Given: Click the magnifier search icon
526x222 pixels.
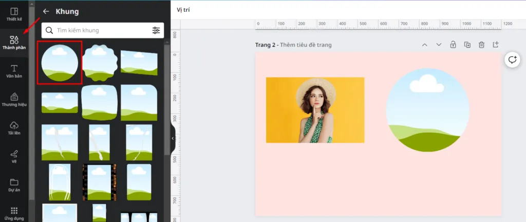Looking at the screenshot, I should coord(49,30).
